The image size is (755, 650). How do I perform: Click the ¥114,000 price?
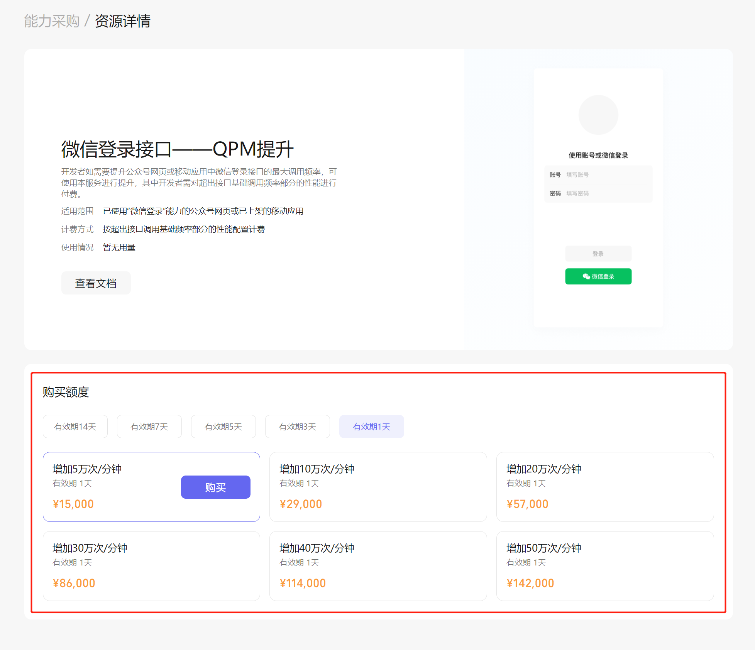pyautogui.click(x=303, y=583)
